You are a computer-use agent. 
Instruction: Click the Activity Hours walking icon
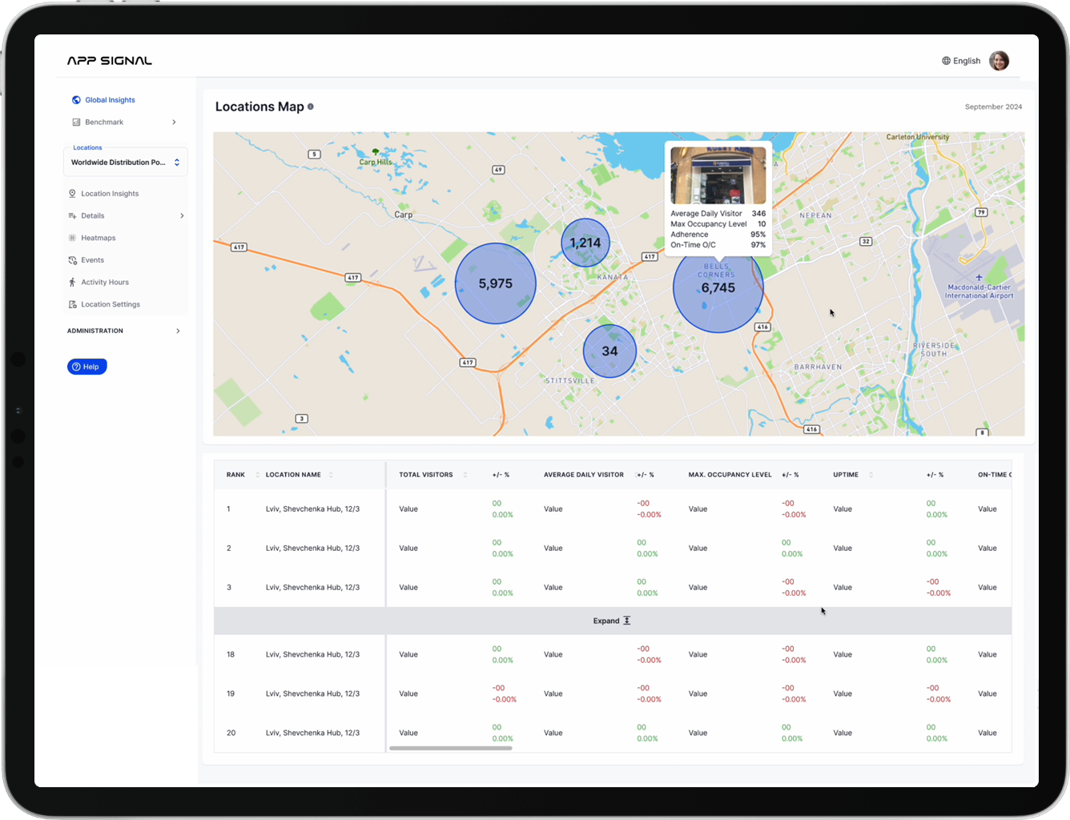[x=71, y=282]
